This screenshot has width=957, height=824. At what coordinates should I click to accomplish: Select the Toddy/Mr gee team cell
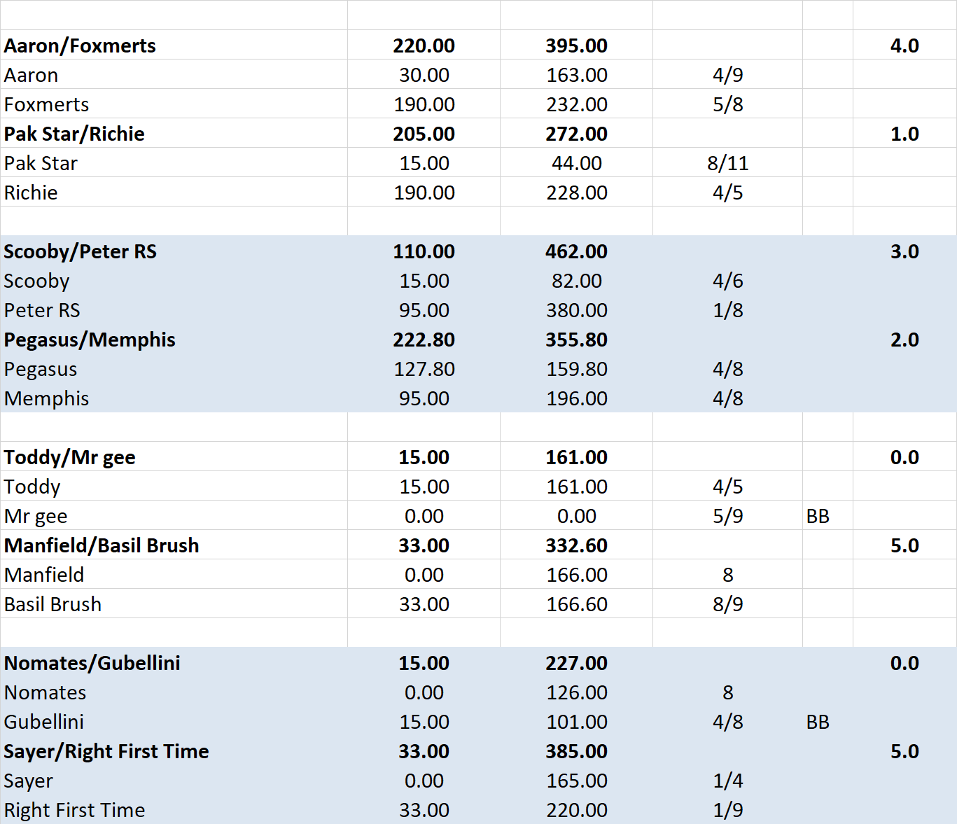pos(69,457)
